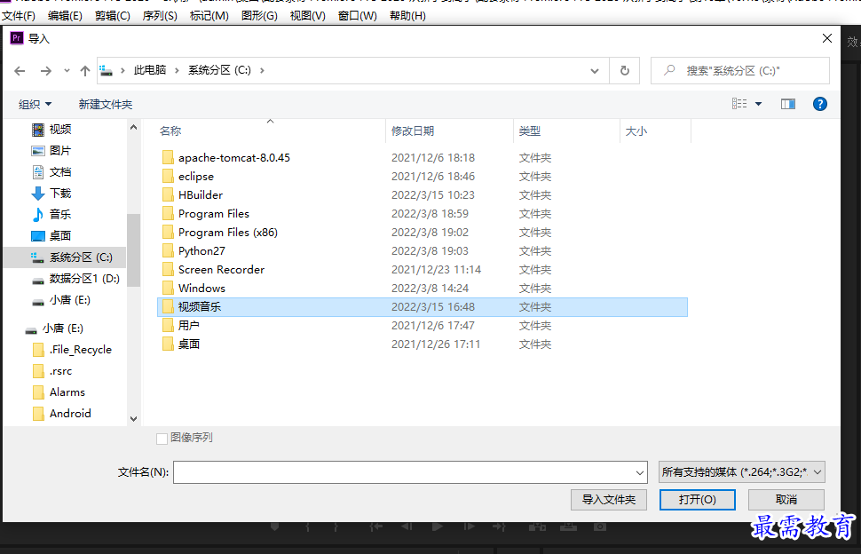Open the 窗口(W) menu in Premiere
Screen dimensions: 861x554
coord(358,16)
